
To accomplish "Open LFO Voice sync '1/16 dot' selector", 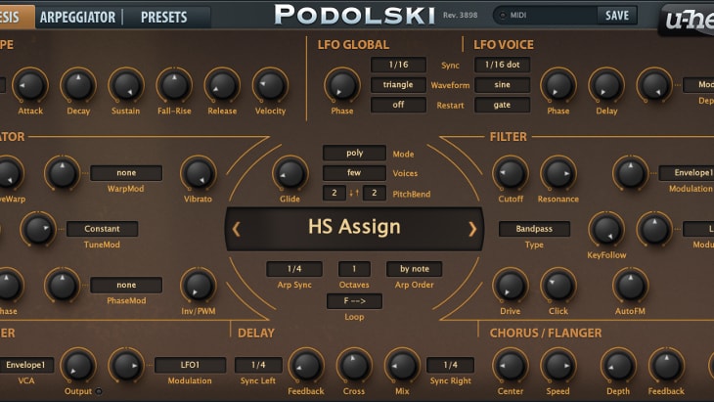I will click(503, 65).
